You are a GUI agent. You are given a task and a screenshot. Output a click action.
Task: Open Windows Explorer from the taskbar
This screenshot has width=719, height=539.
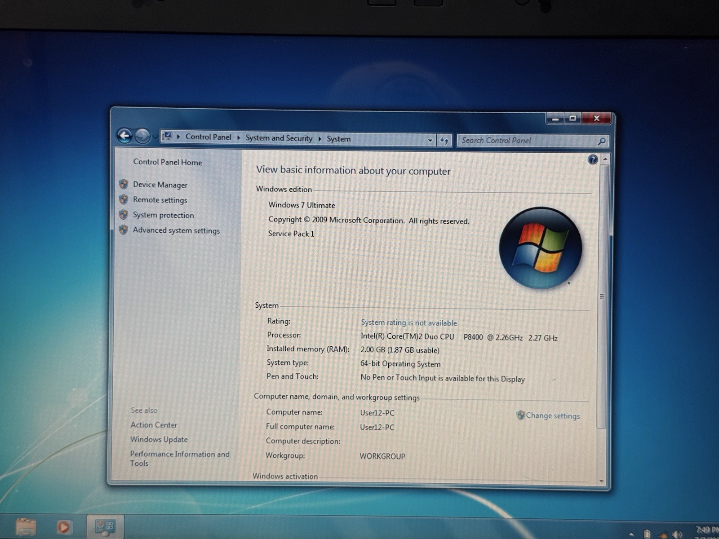(x=26, y=526)
